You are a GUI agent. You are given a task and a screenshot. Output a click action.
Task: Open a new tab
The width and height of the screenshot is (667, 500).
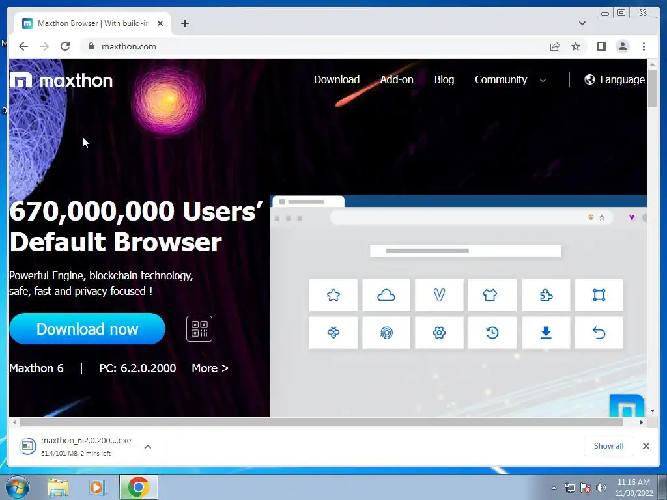pyautogui.click(x=184, y=23)
